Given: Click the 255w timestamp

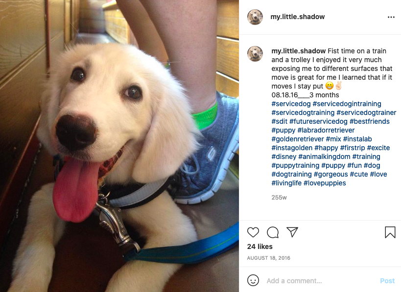Looking at the screenshot, I should [x=279, y=198].
